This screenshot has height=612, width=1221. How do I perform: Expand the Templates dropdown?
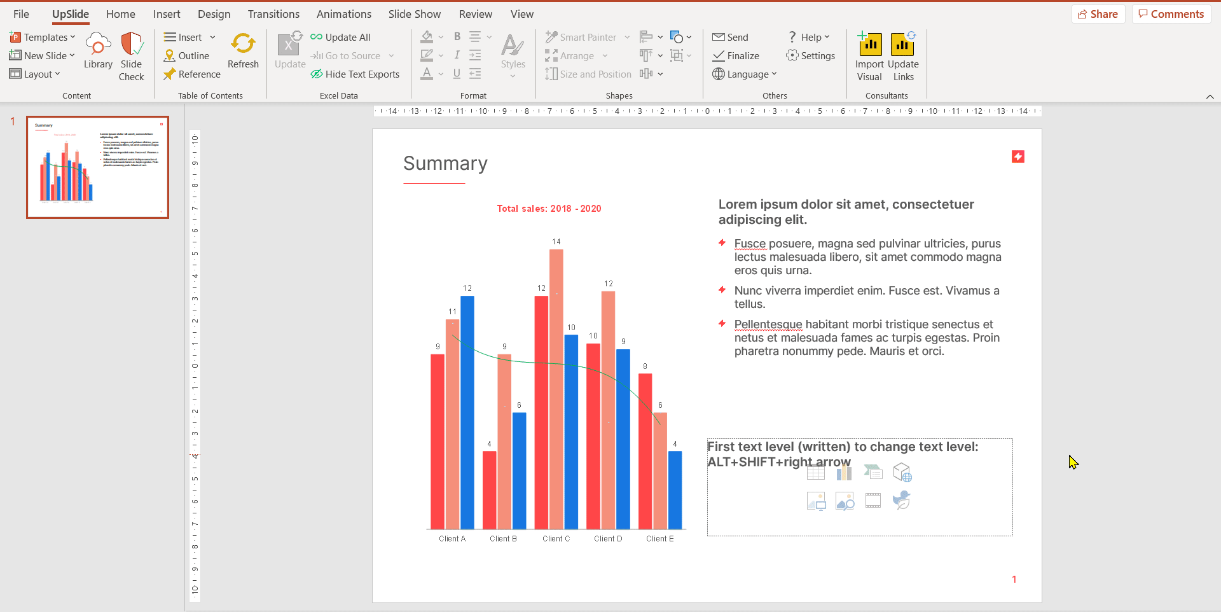point(43,38)
